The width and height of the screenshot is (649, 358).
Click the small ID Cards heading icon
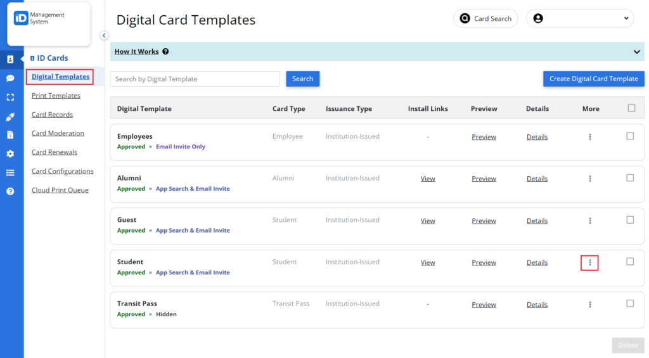[32, 58]
